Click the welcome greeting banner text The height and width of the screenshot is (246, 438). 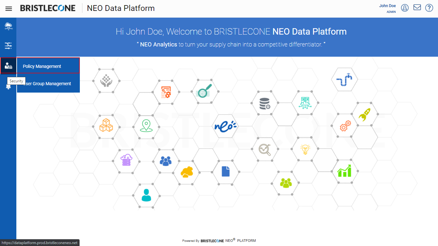(231, 32)
